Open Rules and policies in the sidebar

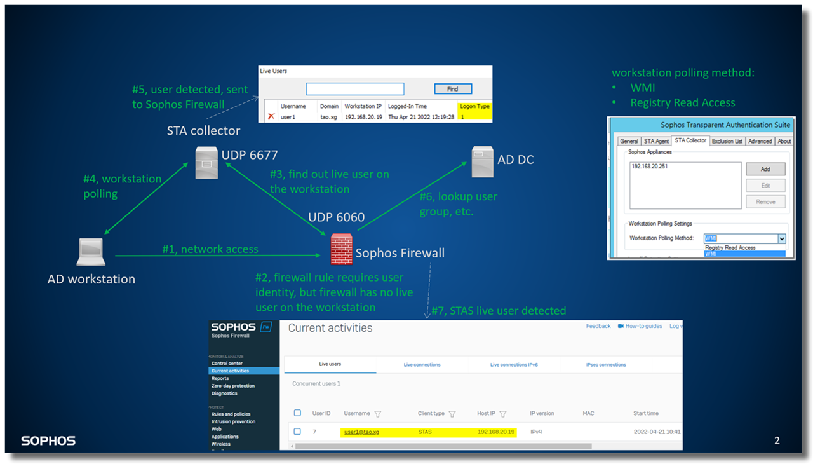tap(231, 414)
